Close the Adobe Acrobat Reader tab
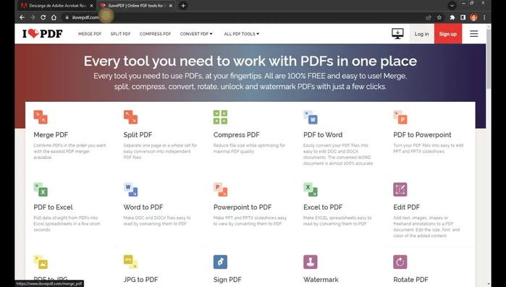Screen dimensions: 506x287 coord(92,6)
